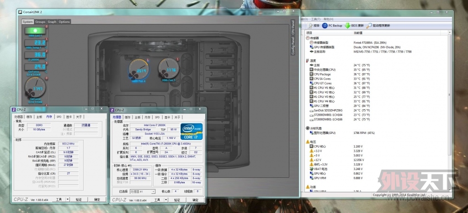
Task: Open 主板 tab in memory CPU-Z window
Action: click(39, 117)
